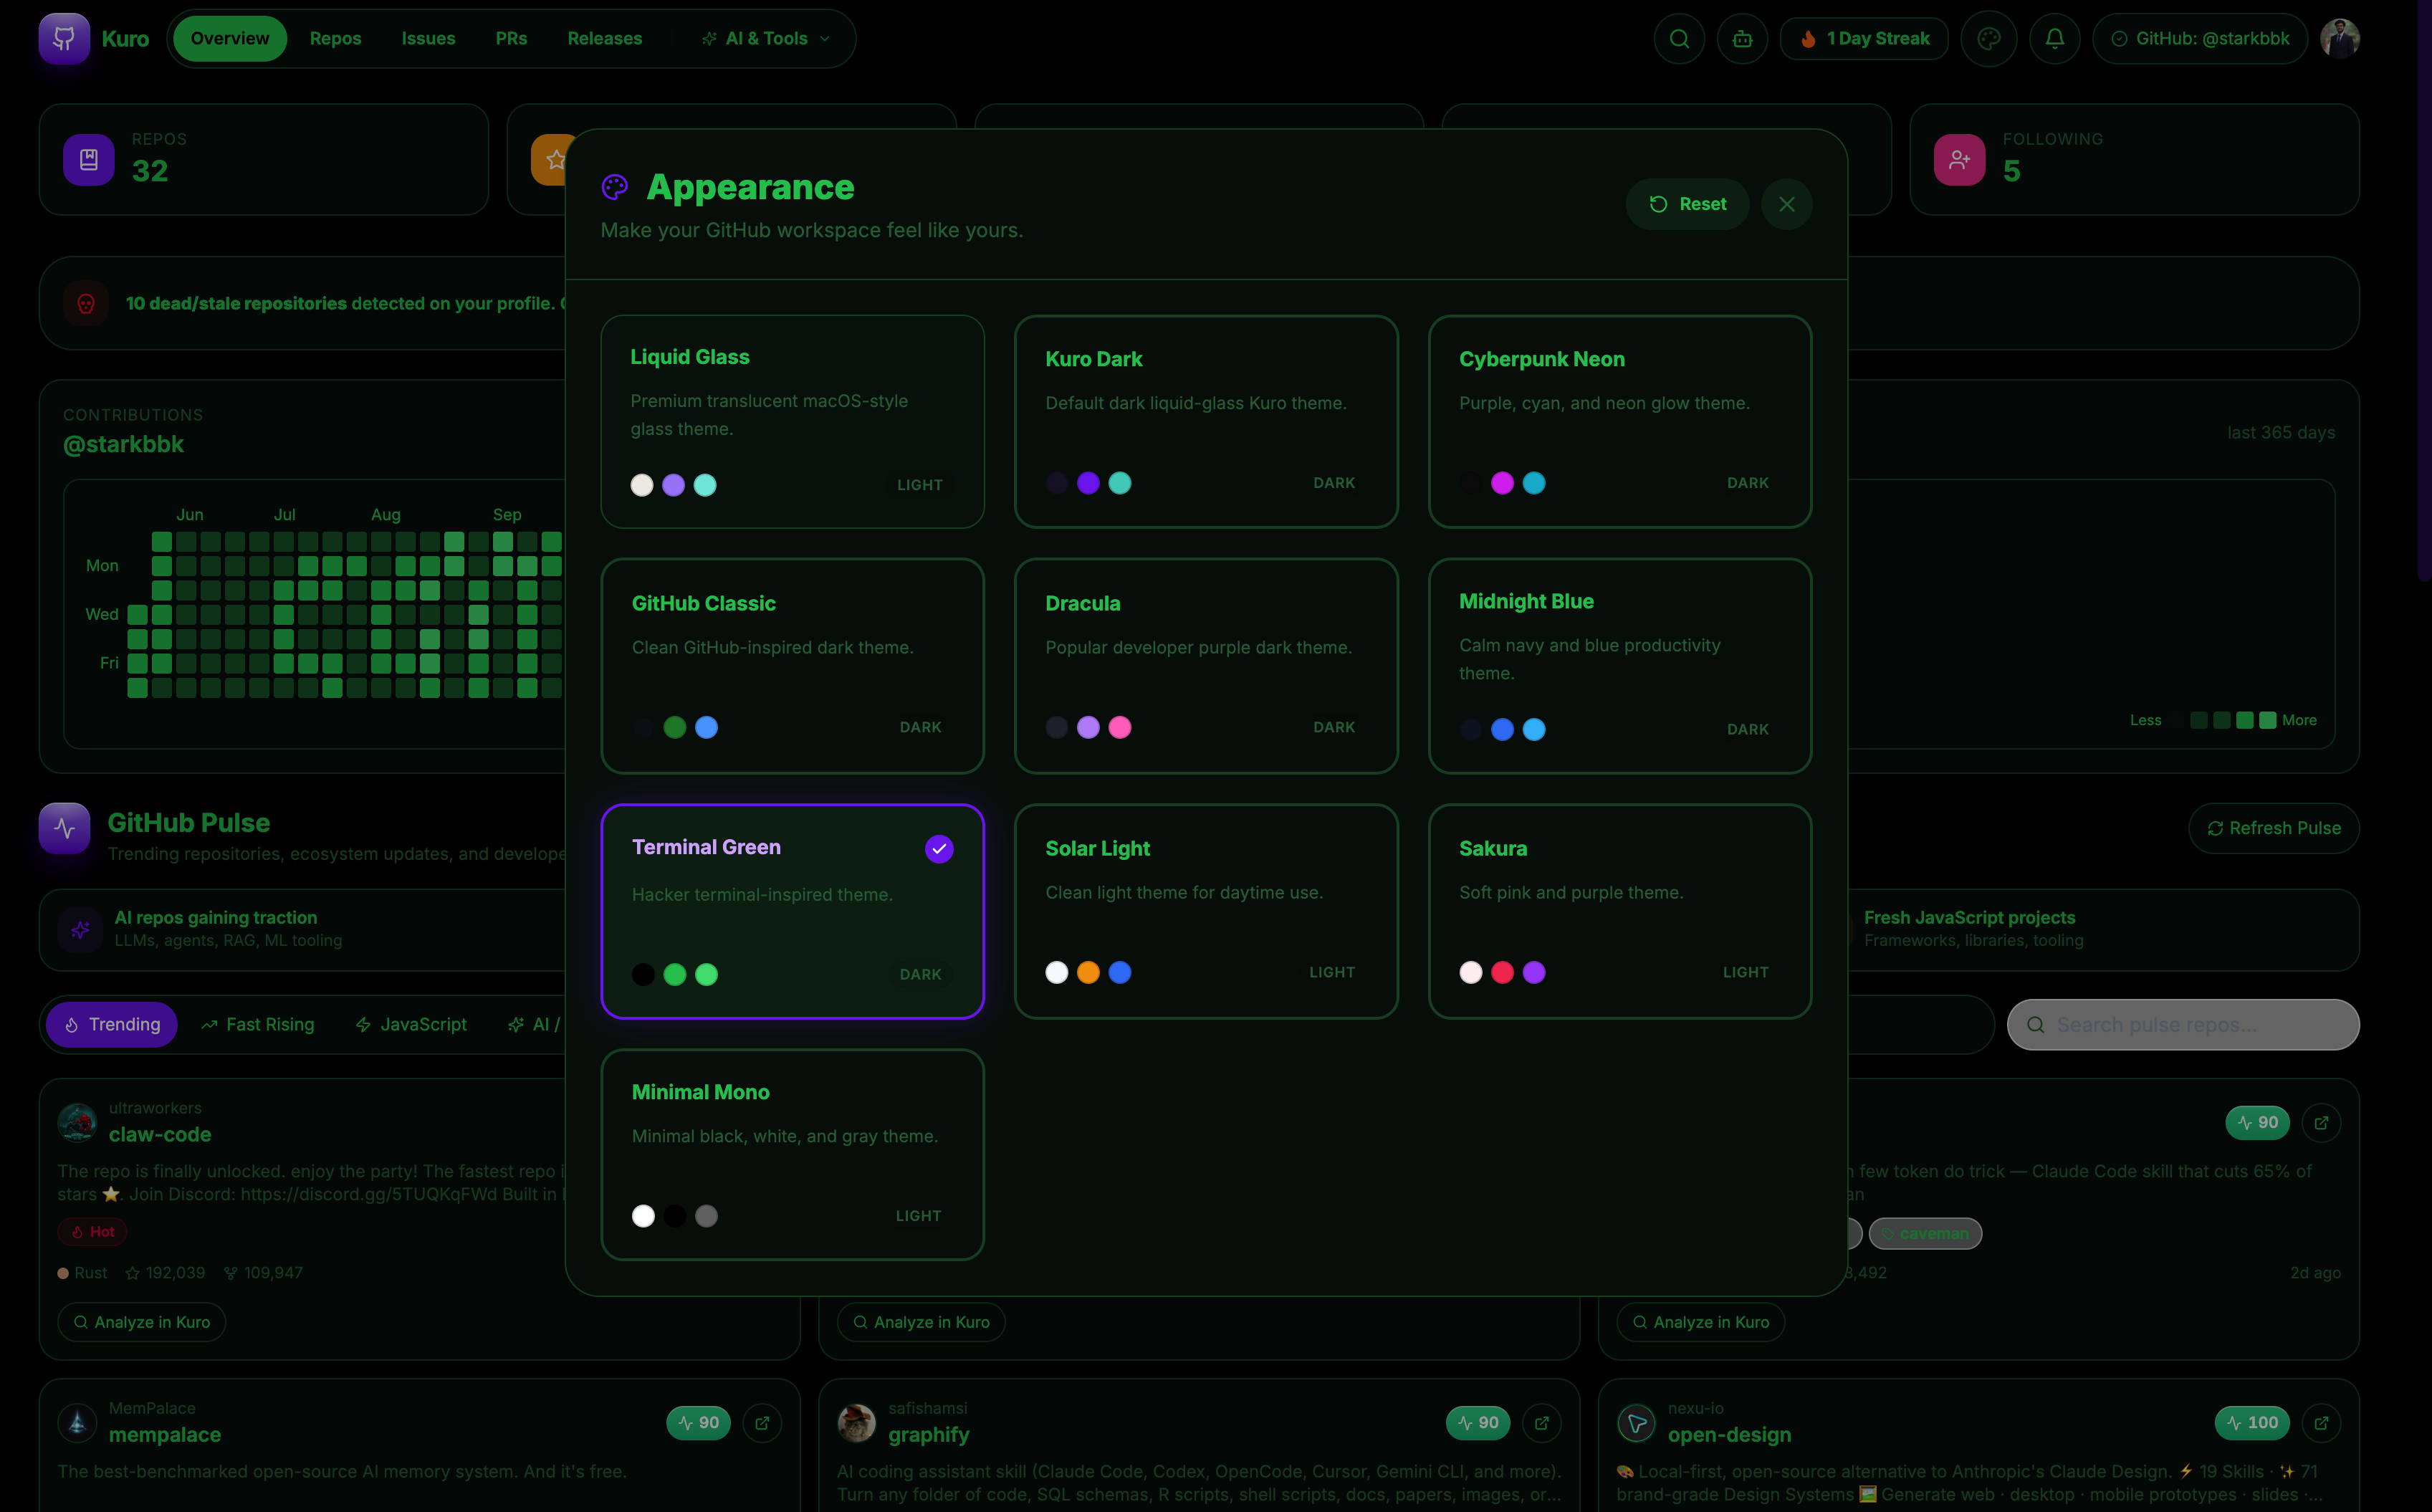Click Liquid Glass teal color swatch
Viewport: 2432px width, 1512px height.
705,485
